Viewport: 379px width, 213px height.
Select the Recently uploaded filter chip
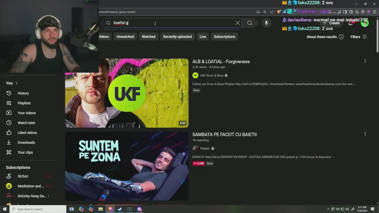pyautogui.click(x=177, y=37)
